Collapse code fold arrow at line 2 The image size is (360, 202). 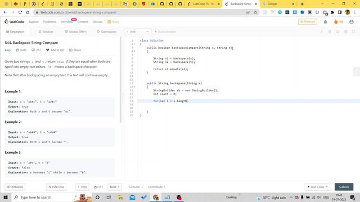coord(135,44)
